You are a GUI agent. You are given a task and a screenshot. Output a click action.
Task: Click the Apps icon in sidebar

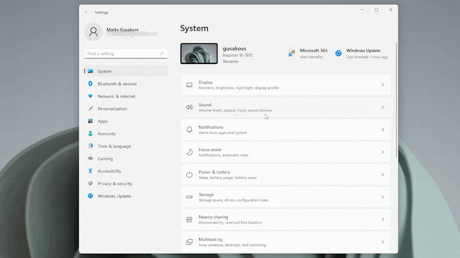click(90, 121)
